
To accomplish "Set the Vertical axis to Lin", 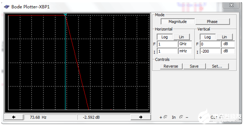I will tap(224, 37).
